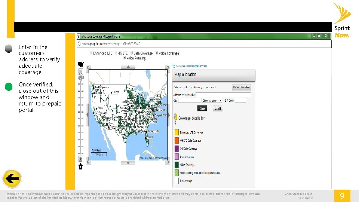
Task: Click the northeast corner pan arrow
Action: pos(168,67)
